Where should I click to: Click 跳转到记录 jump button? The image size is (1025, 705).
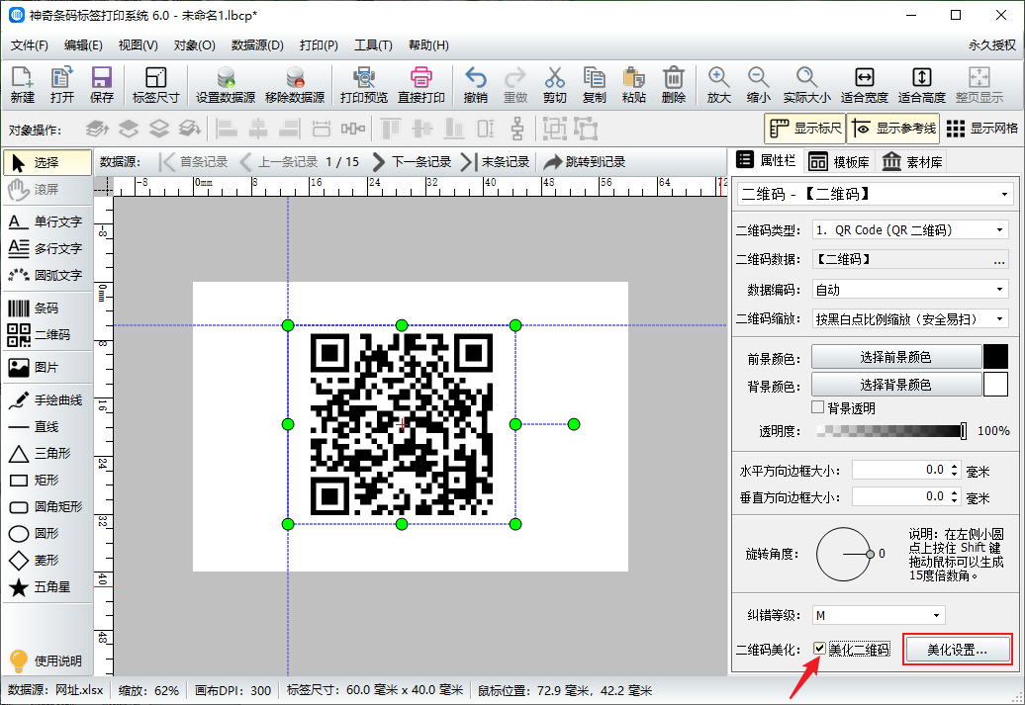(585, 162)
